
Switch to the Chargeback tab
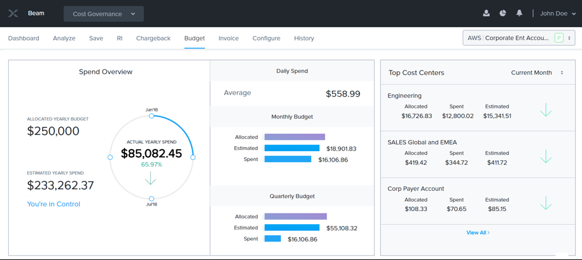pyautogui.click(x=153, y=38)
